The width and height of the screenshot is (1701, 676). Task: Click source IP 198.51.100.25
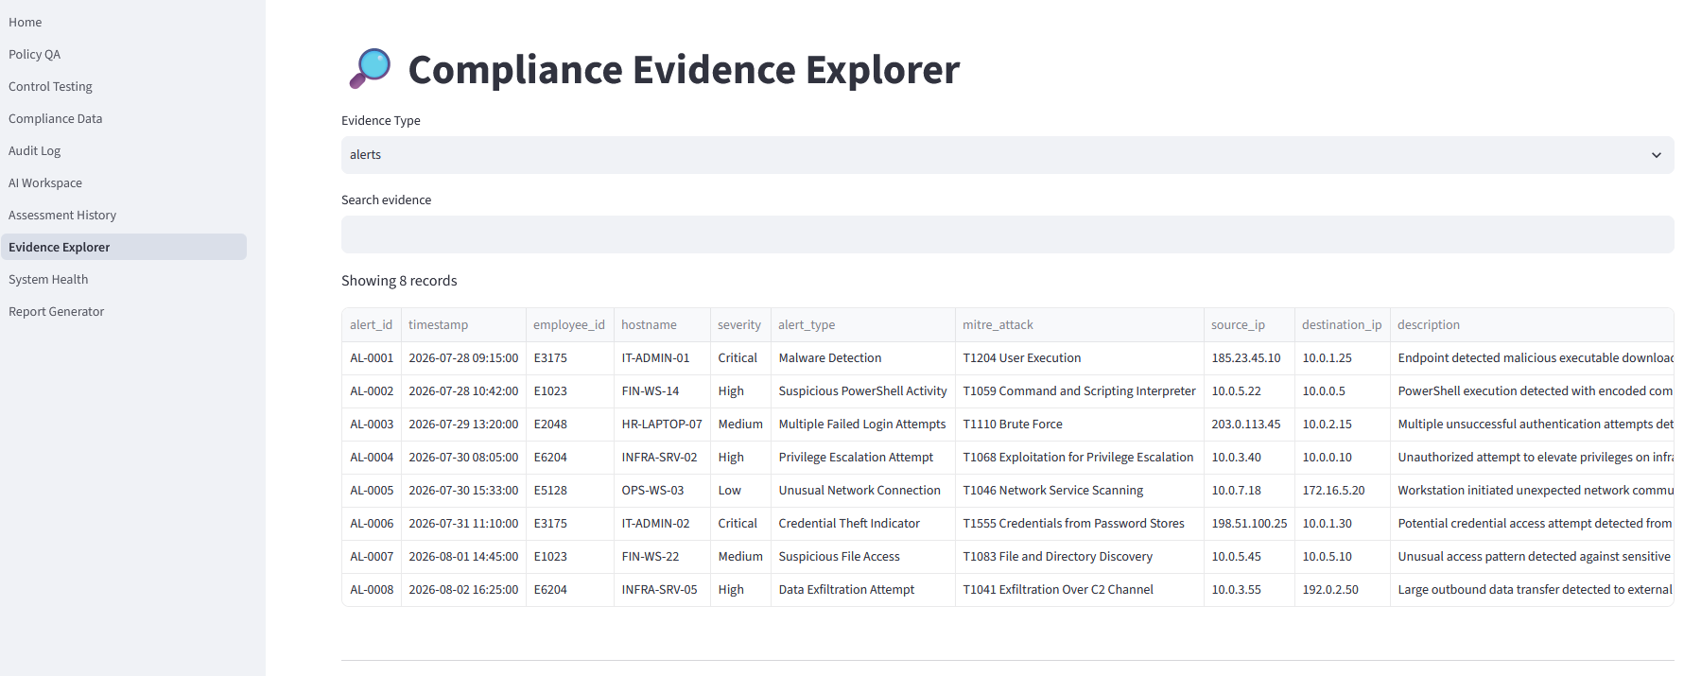pos(1249,524)
